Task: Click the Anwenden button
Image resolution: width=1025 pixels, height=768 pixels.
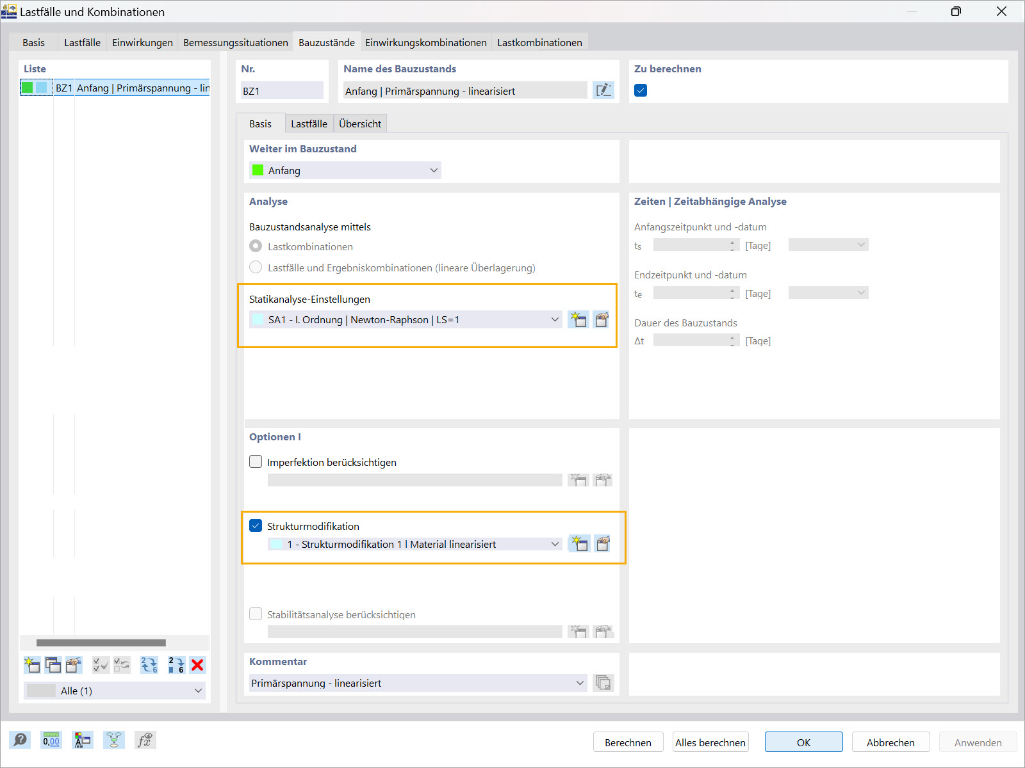Action: [x=978, y=742]
